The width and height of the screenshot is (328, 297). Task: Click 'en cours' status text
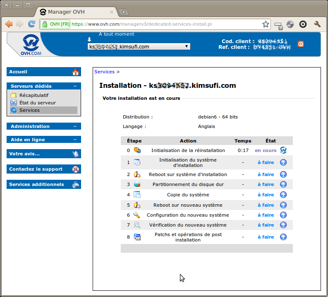pos(266,150)
